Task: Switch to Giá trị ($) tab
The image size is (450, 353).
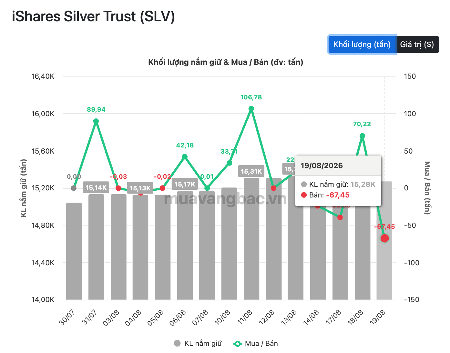Action: [x=417, y=45]
